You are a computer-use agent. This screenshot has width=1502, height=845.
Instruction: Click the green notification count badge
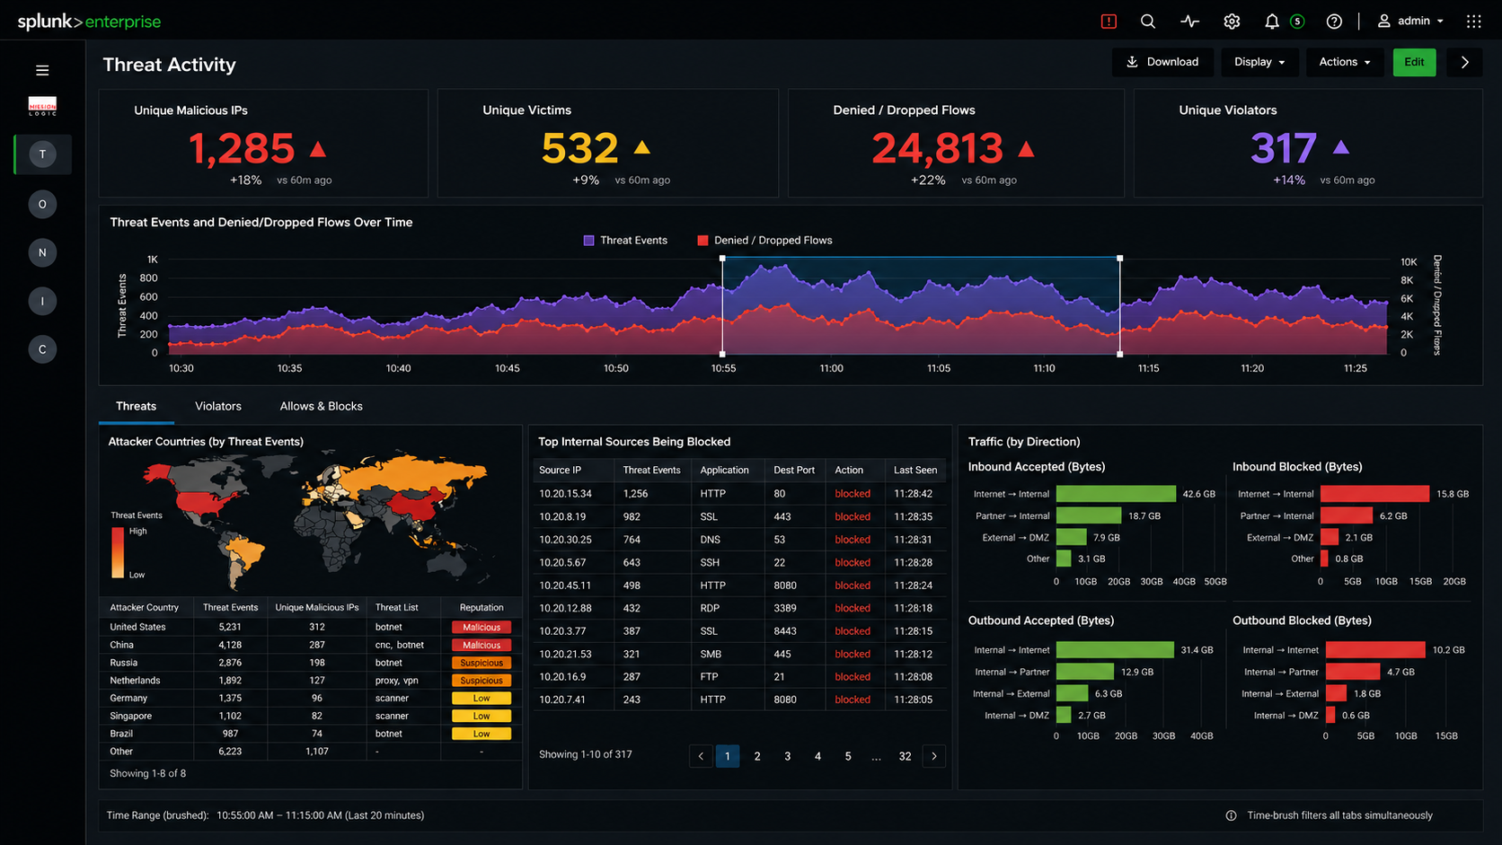click(x=1297, y=21)
